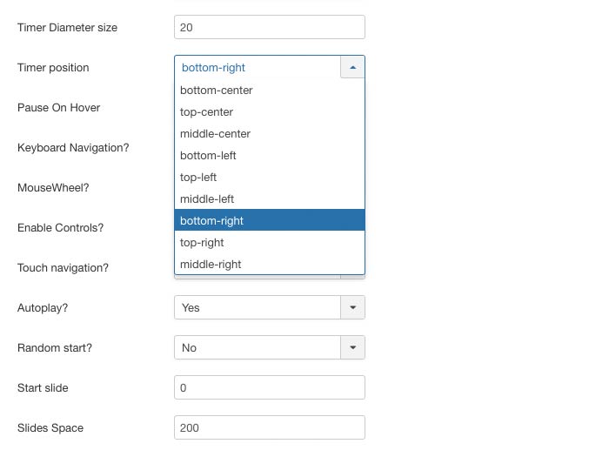Click the Pause On Hover label
This screenshot has width=609, height=457.
(x=58, y=107)
